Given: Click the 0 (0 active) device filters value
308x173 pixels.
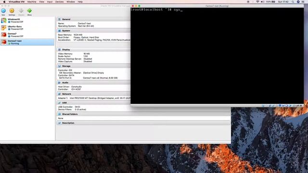Looking at the screenshot, I should (80, 109).
